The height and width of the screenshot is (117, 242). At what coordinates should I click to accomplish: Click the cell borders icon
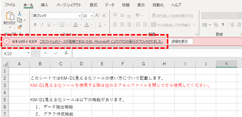pyautogui.click(x=62, y=25)
